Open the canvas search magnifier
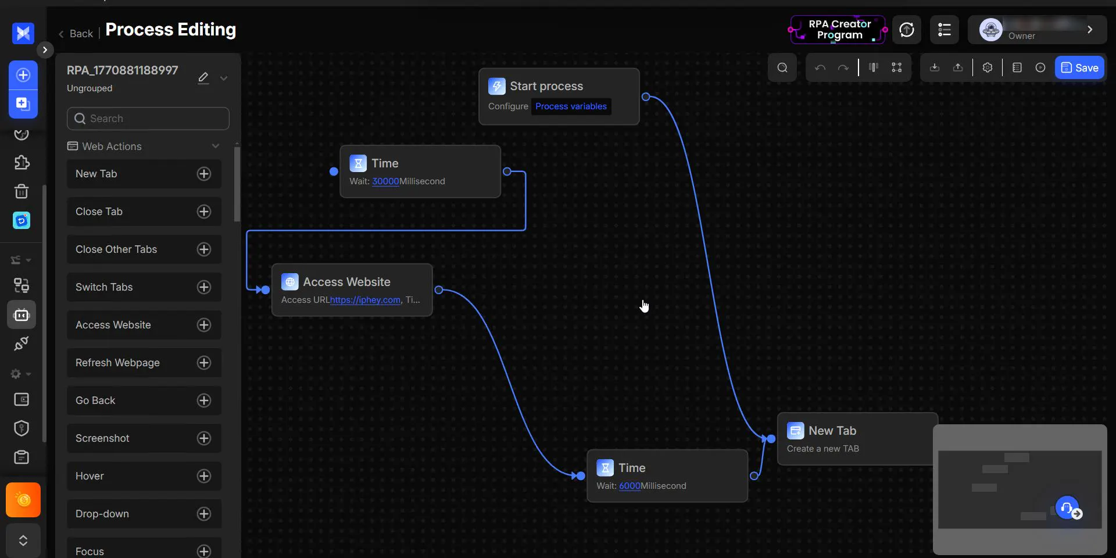Viewport: 1116px width, 558px height. 782,68
